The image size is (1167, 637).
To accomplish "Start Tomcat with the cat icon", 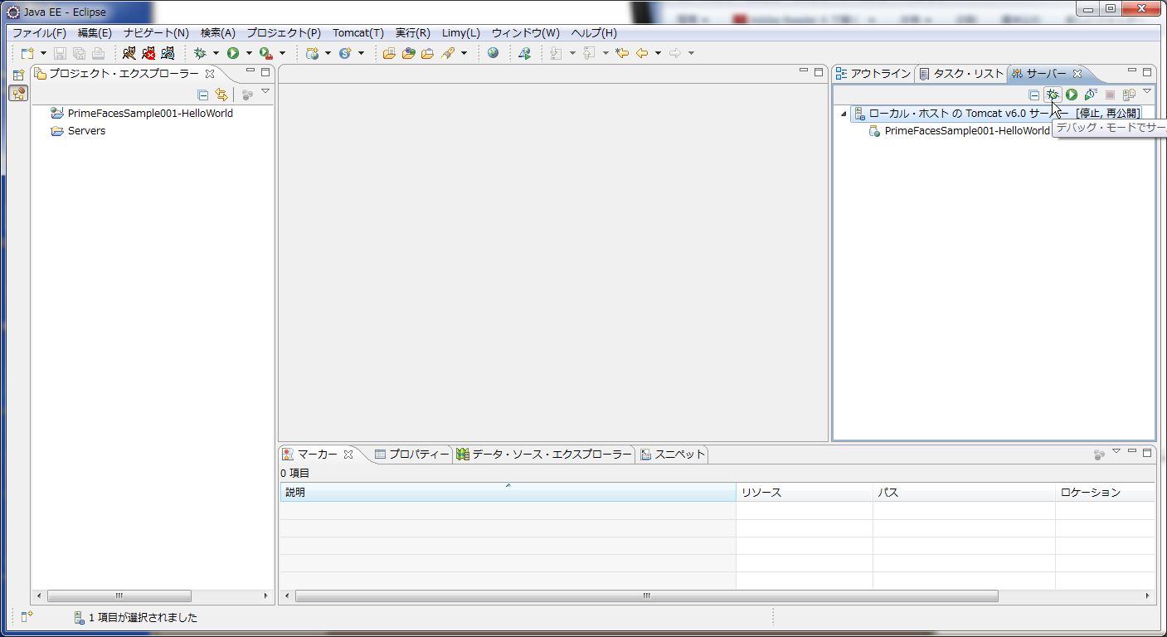I will pos(129,53).
